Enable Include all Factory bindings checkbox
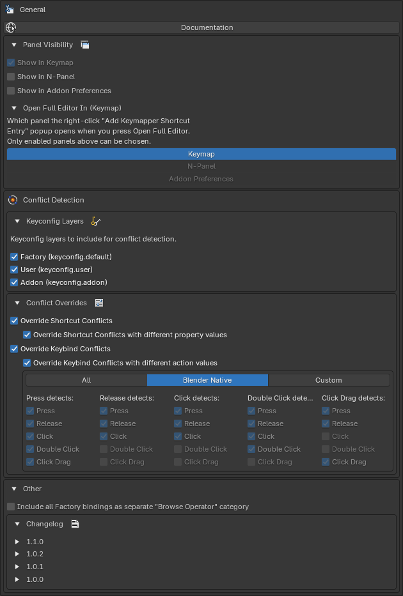Image resolution: width=403 pixels, height=596 pixels. pyautogui.click(x=11, y=507)
